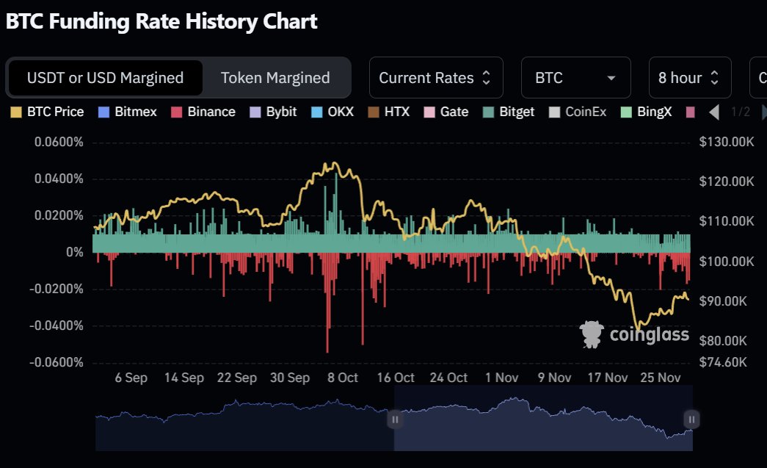Click the right range slider handle

[691, 420]
